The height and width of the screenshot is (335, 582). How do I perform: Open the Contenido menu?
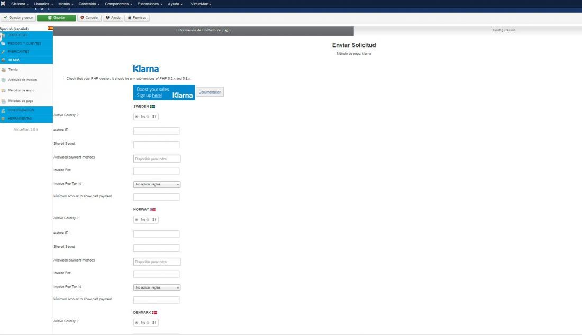(x=89, y=4)
